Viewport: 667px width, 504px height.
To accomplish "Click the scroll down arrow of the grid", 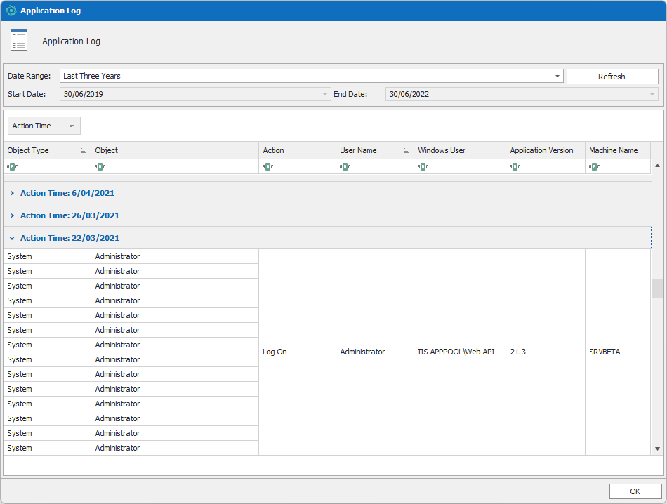I will point(657,448).
